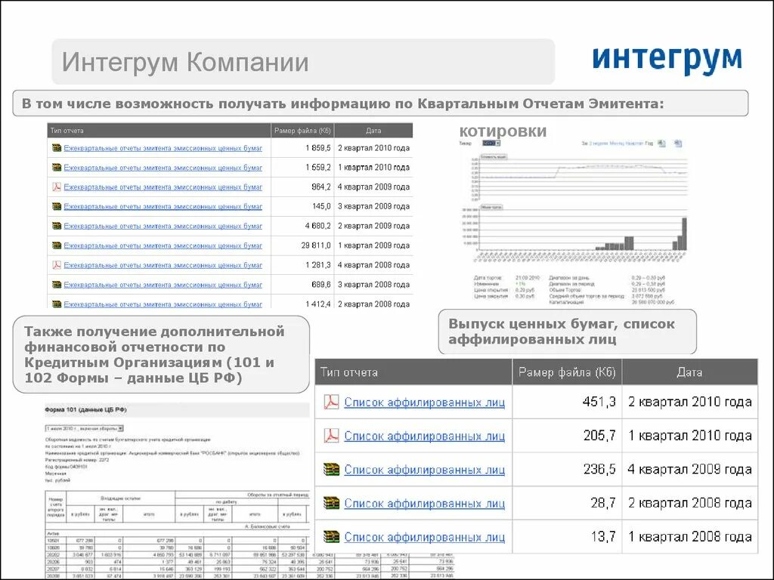Select the 'Квартал' period link

[x=634, y=143]
